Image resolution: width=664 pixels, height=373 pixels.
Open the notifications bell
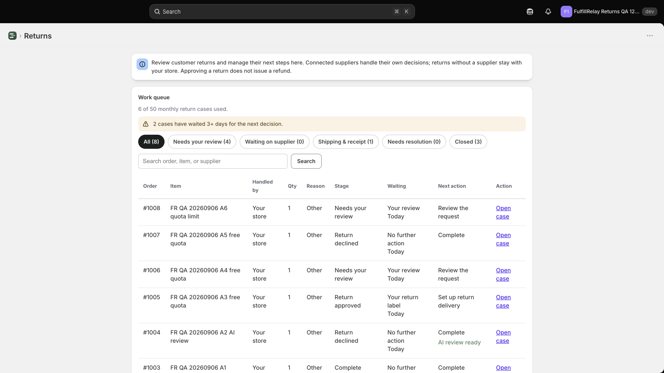click(x=548, y=12)
